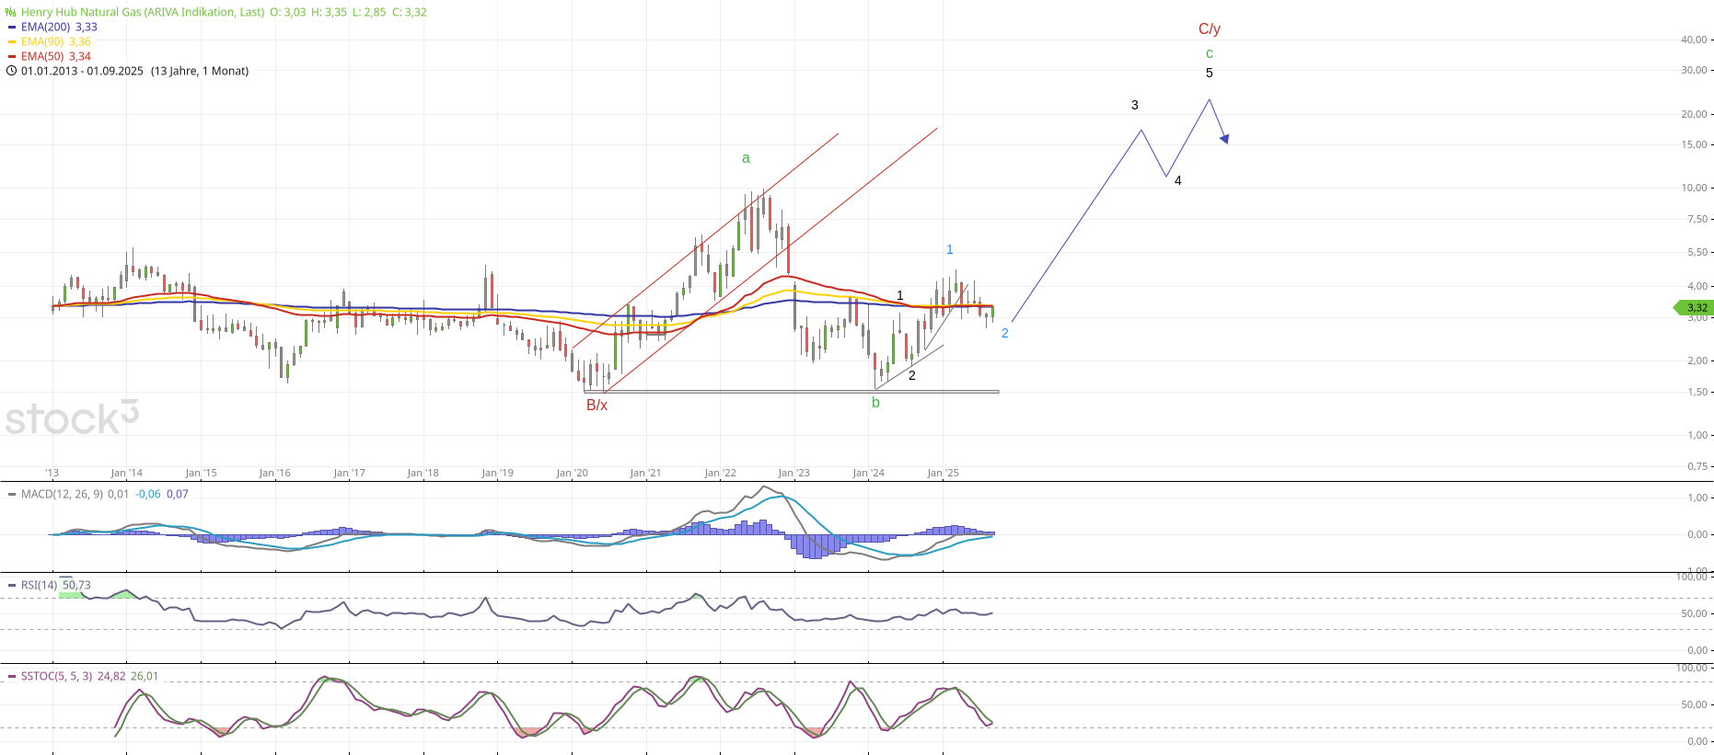Click the Jan '20 time axis marker

[x=572, y=473]
